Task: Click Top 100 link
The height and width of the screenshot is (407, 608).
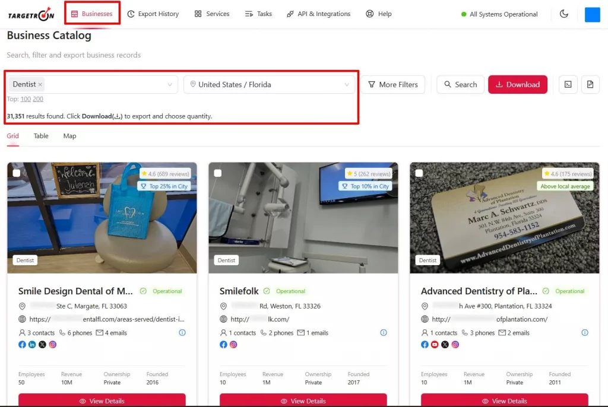Action: coord(26,99)
